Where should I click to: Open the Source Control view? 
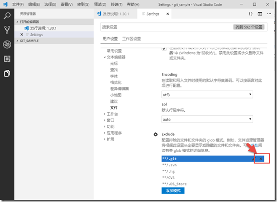[x=7, y=30]
